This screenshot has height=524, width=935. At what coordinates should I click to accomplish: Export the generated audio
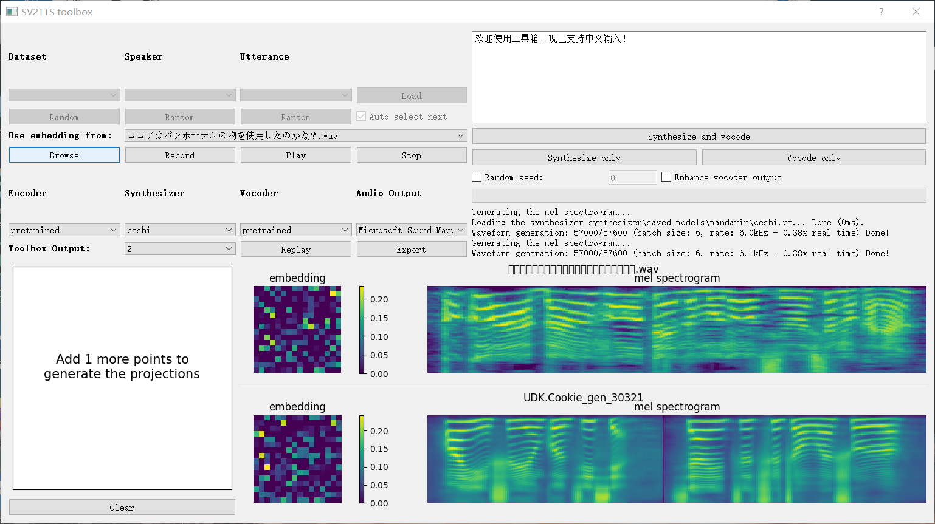pos(412,250)
